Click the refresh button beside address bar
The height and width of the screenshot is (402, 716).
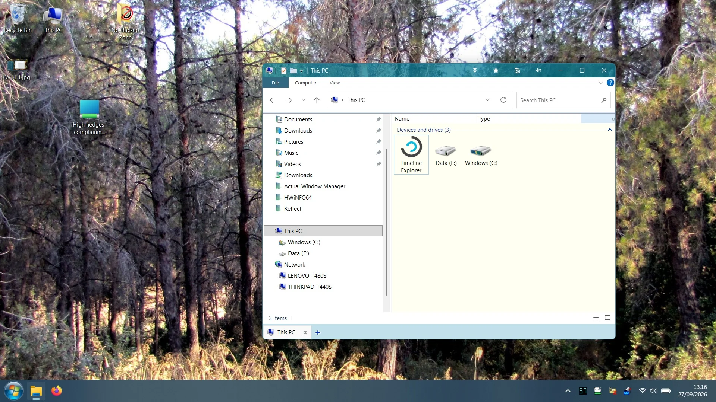point(503,100)
